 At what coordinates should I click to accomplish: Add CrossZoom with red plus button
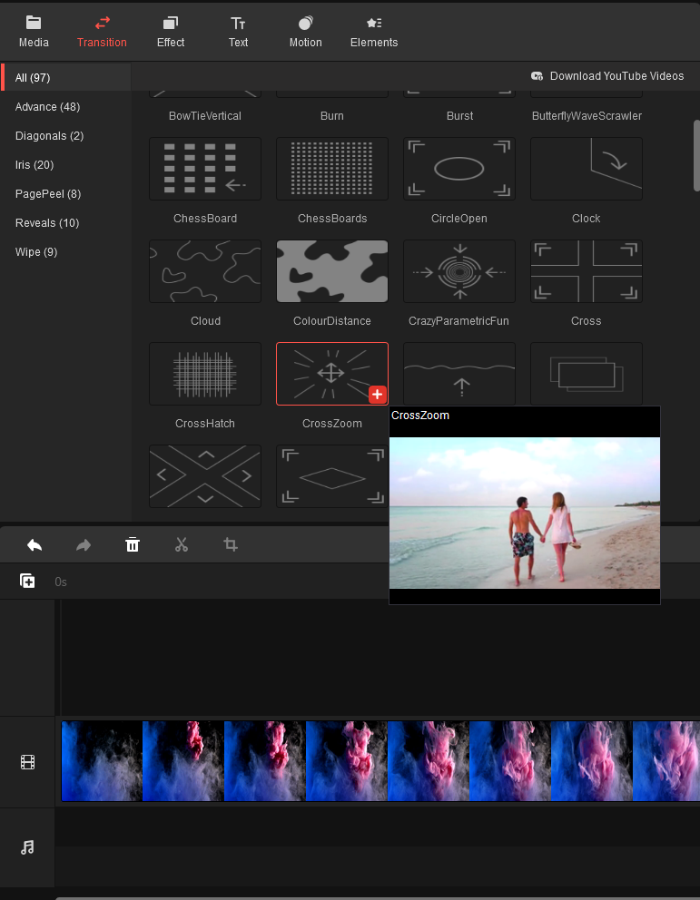click(x=378, y=395)
